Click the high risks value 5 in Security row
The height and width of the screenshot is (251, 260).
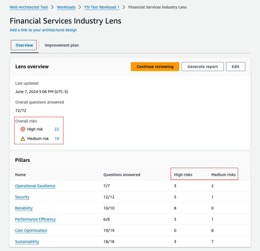click(175, 197)
